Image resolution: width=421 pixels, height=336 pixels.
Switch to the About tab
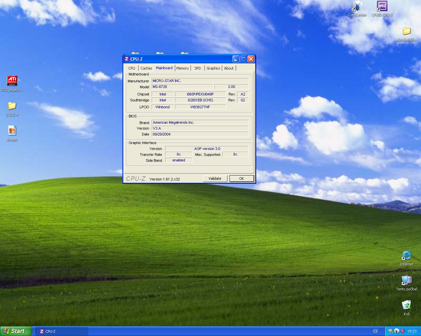[229, 68]
